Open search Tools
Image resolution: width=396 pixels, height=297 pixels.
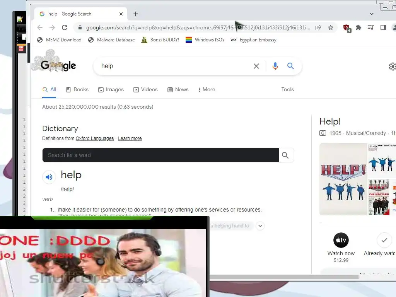[287, 90]
